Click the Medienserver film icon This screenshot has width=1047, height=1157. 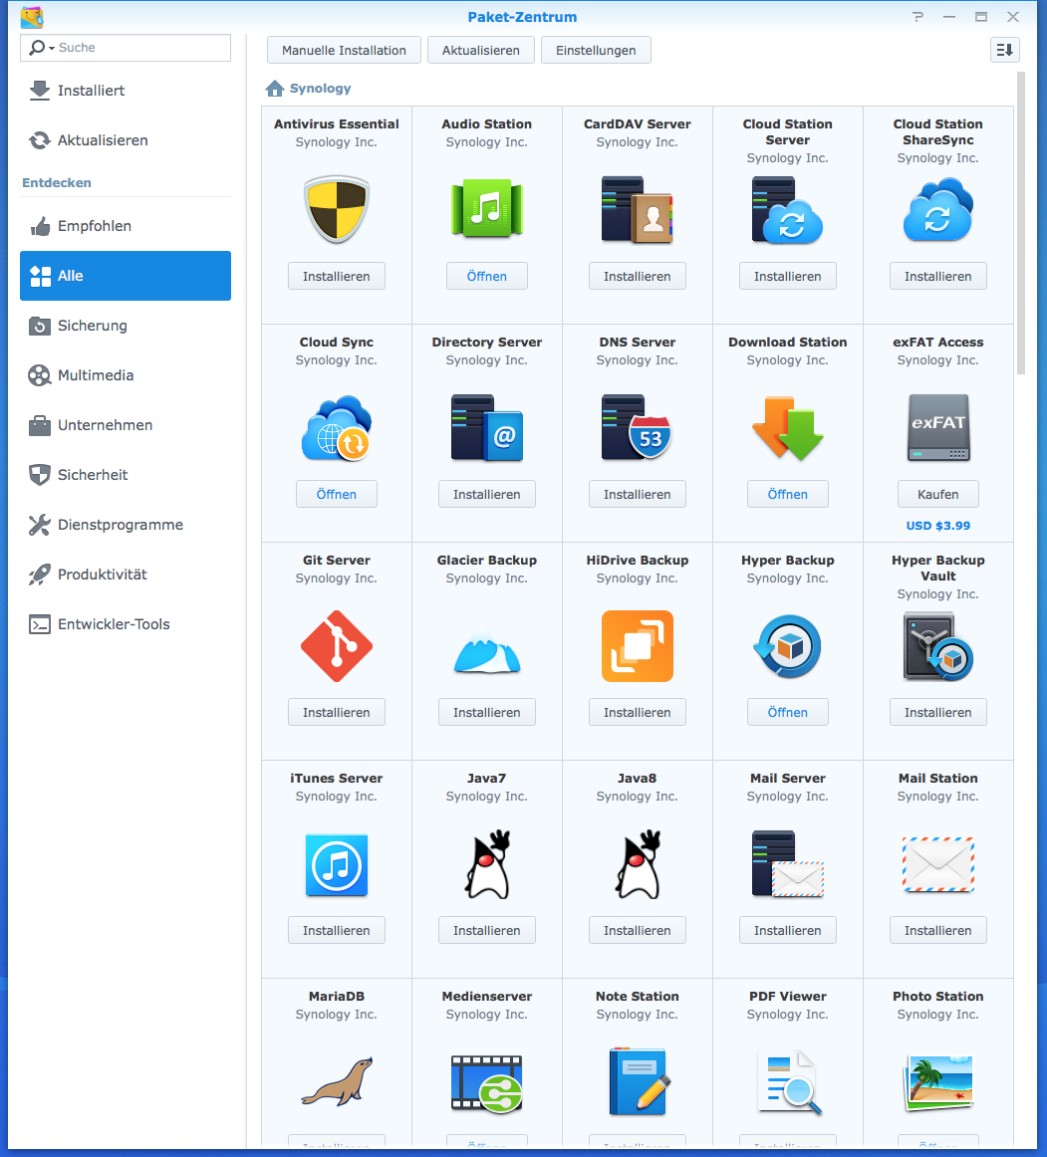pyautogui.click(x=486, y=1083)
